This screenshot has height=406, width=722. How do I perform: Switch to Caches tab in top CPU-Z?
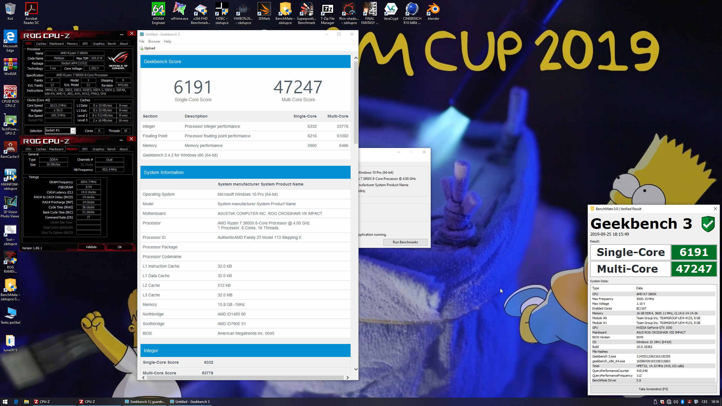(41, 44)
